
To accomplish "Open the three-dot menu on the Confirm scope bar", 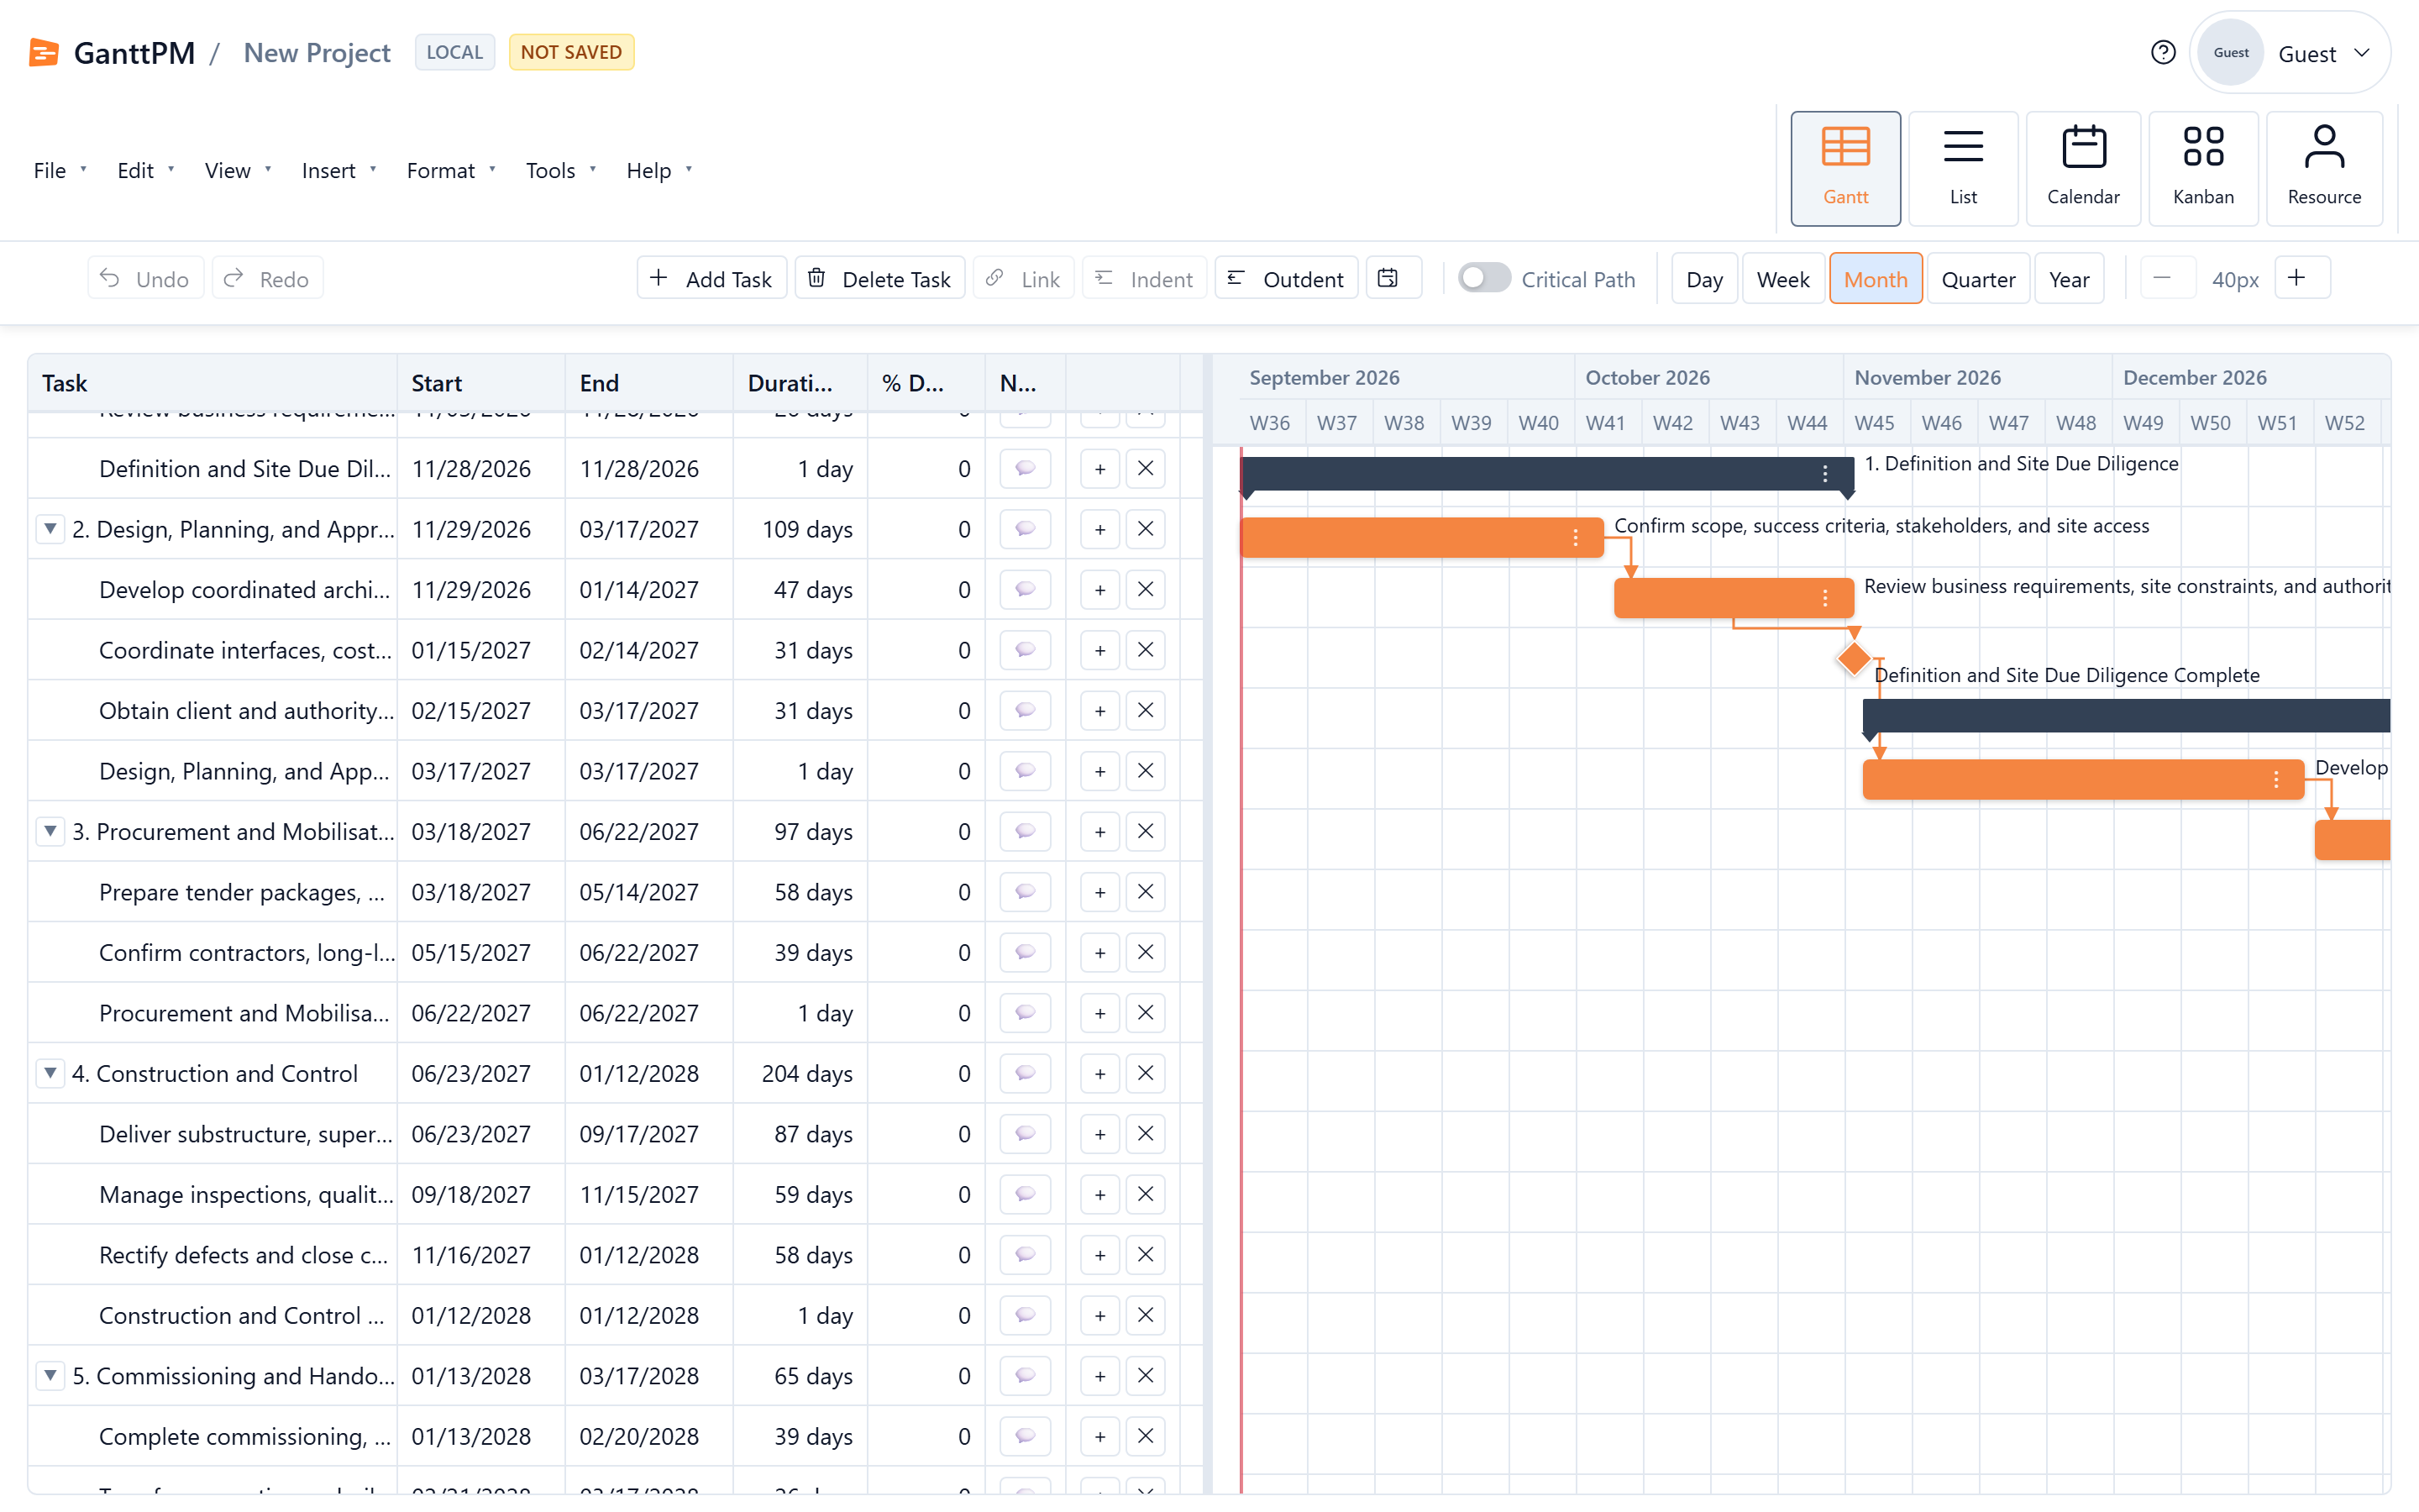I will tap(1576, 538).
